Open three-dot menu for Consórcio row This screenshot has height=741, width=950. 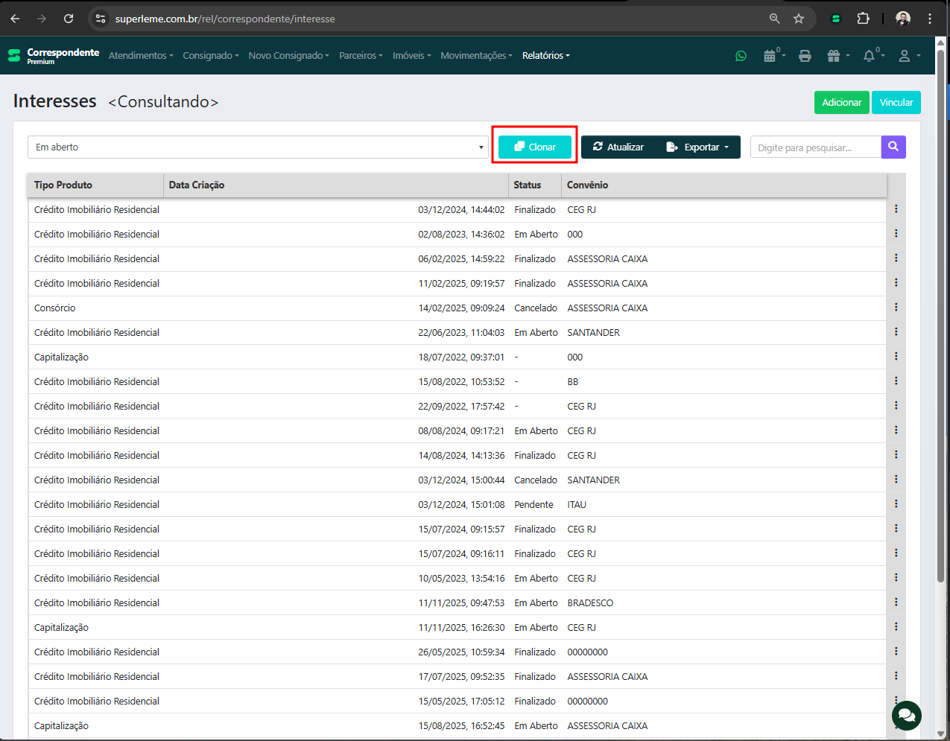coord(896,308)
